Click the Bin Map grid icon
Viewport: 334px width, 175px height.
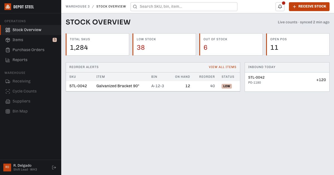pyautogui.click(x=8, y=111)
